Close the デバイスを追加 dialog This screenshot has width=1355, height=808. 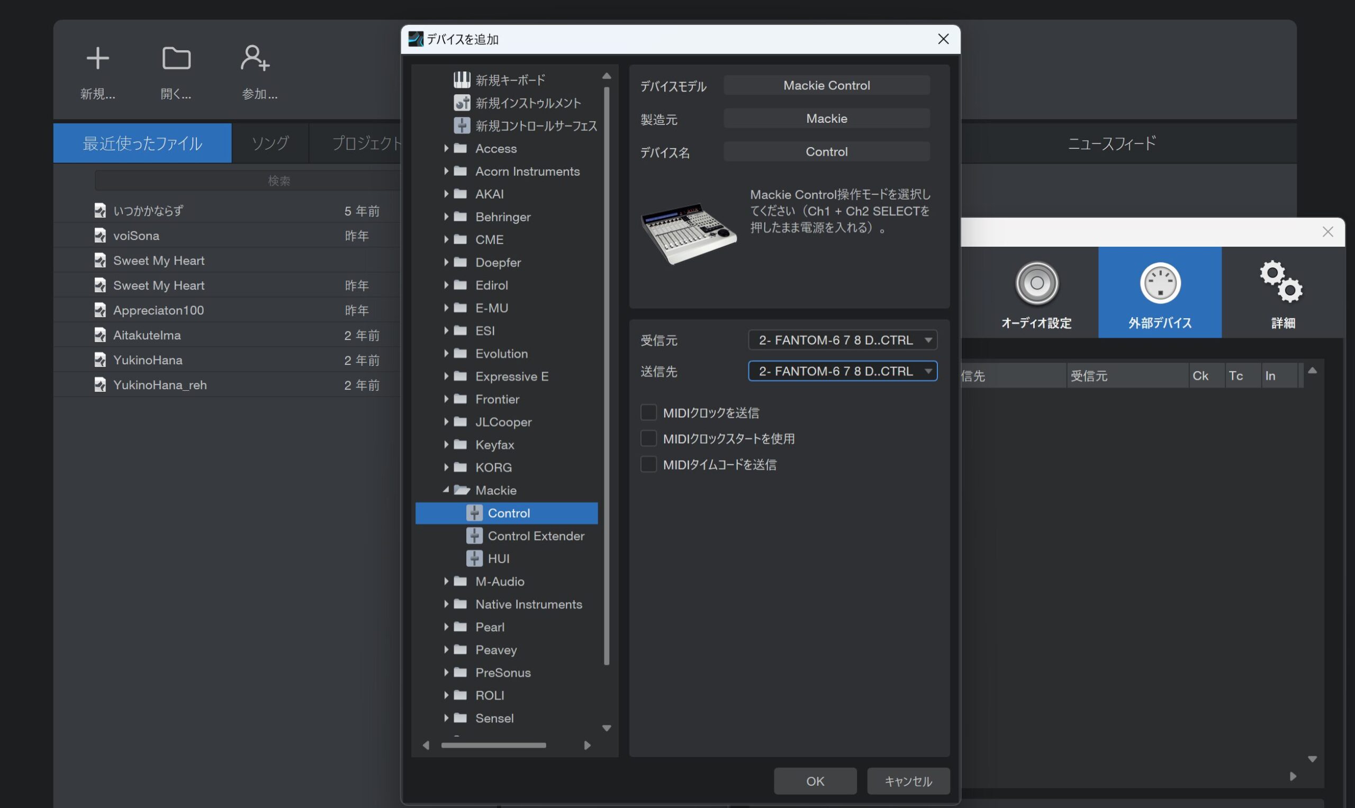[x=944, y=39]
